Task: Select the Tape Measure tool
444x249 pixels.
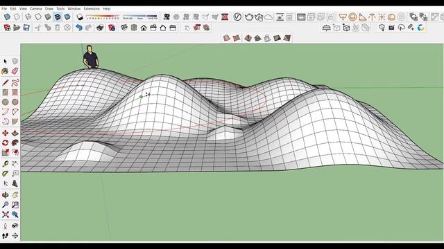Action: point(5,164)
